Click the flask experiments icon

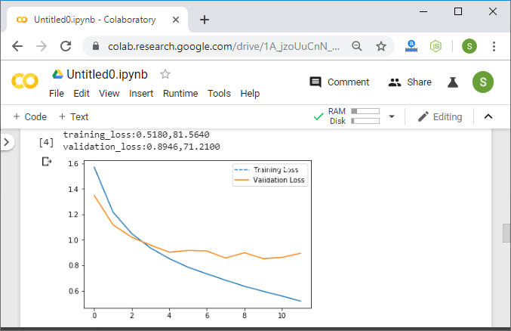(453, 82)
